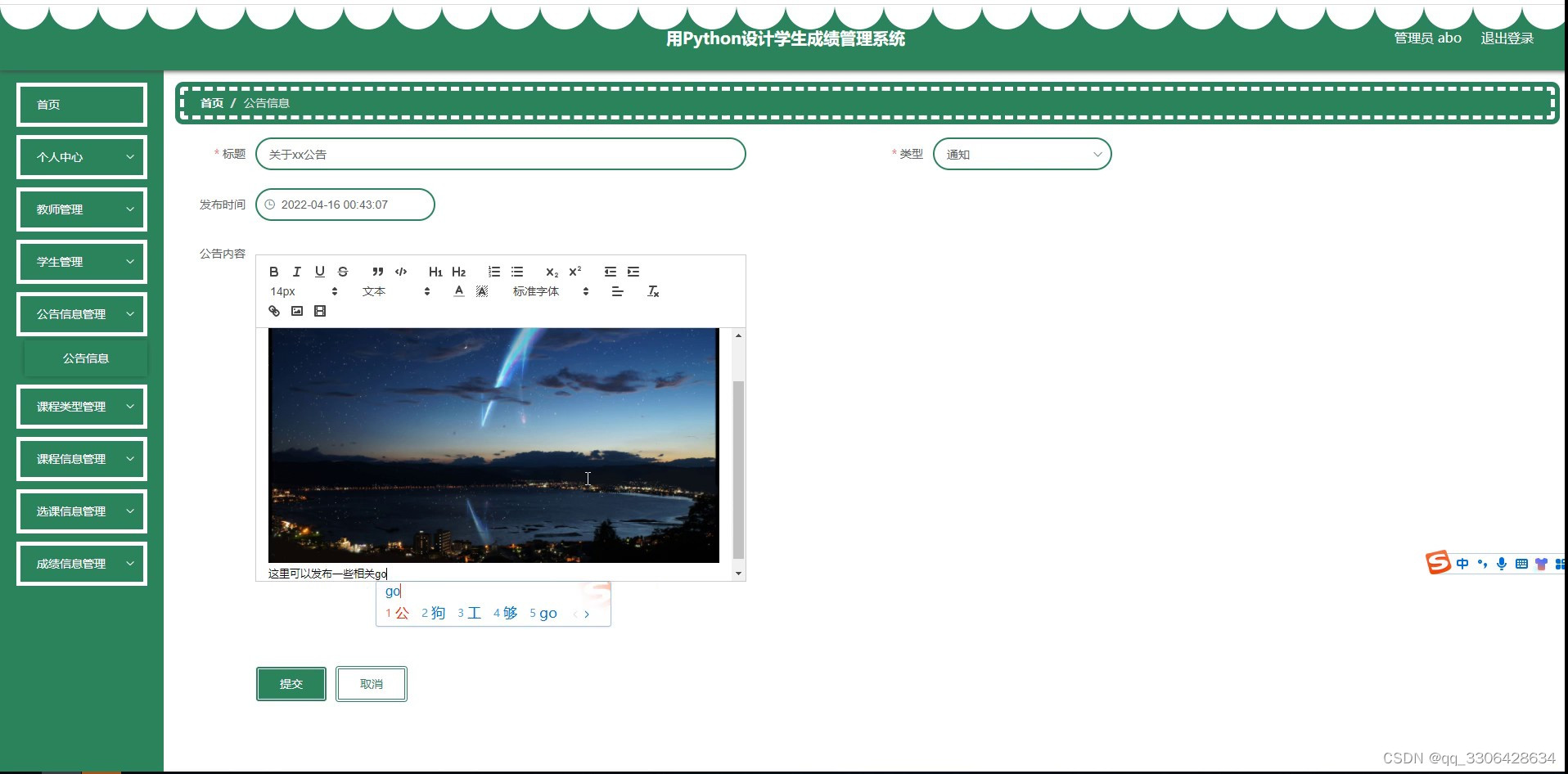Open the Sogou soft keyboard
Viewport: 1568px width, 774px height.
coord(1521,564)
